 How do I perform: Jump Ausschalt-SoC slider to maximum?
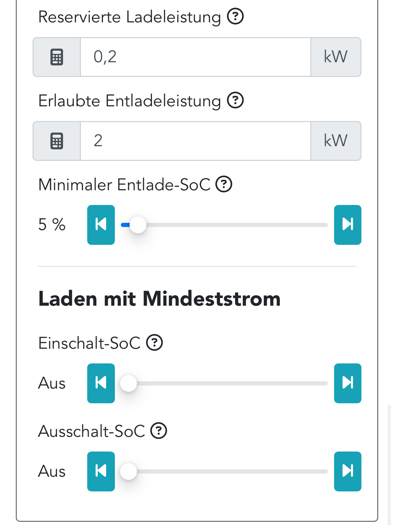click(347, 471)
